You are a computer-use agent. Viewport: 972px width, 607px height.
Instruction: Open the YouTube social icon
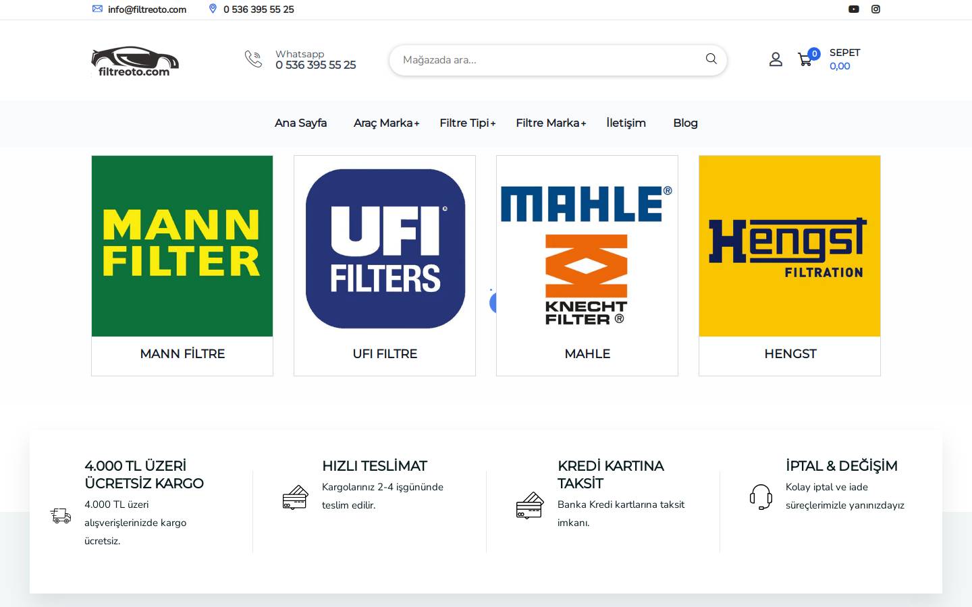pos(854,9)
